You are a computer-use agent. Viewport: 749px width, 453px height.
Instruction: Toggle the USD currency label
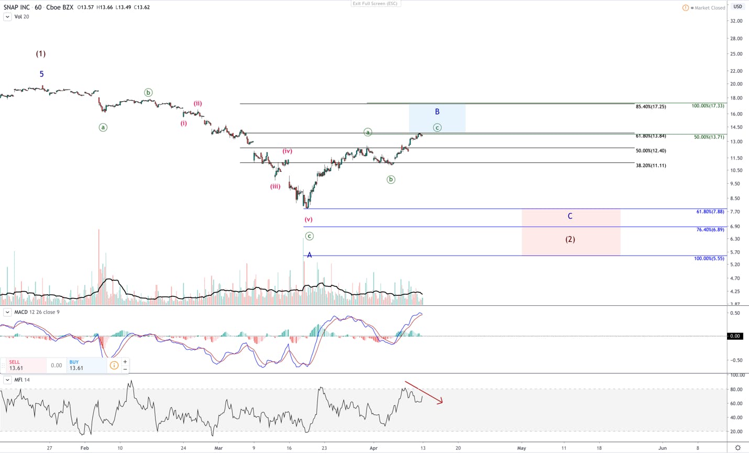click(x=737, y=6)
